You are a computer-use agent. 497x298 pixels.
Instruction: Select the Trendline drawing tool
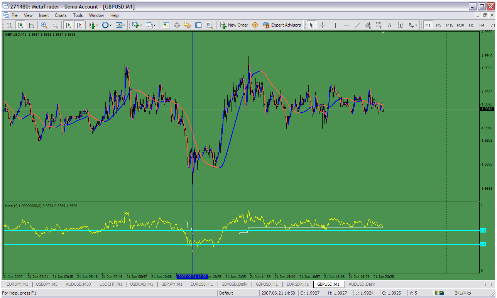357,25
